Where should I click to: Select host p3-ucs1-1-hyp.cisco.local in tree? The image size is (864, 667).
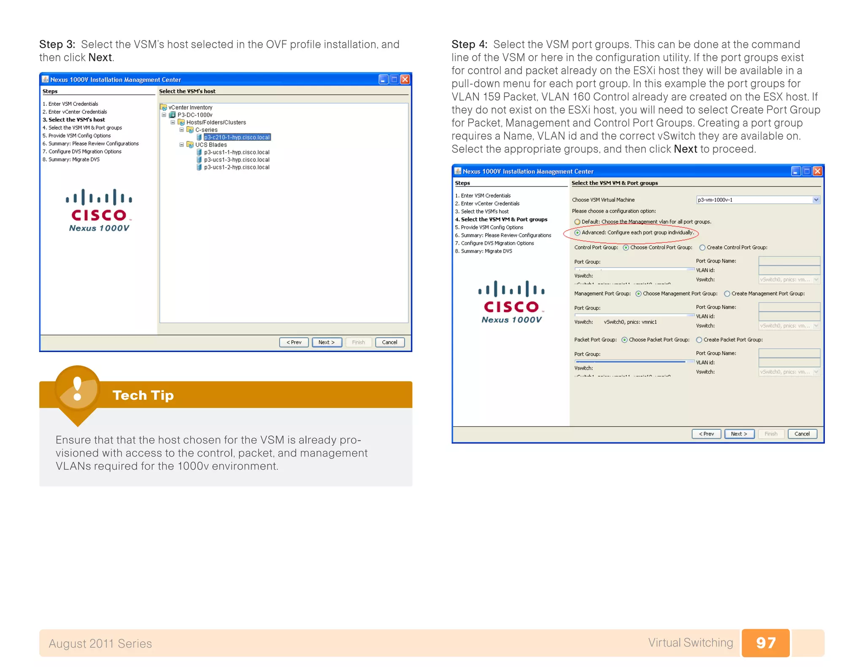point(237,152)
